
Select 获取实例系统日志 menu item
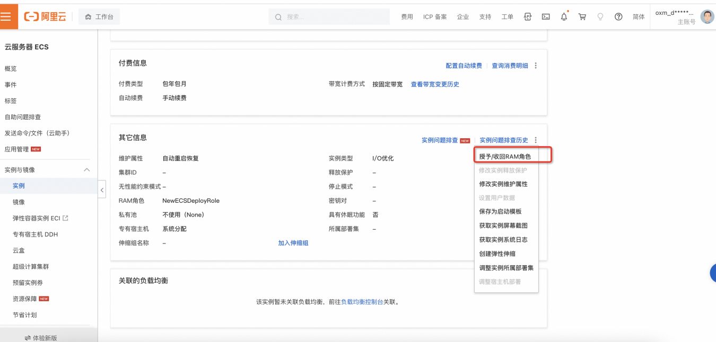pos(503,240)
